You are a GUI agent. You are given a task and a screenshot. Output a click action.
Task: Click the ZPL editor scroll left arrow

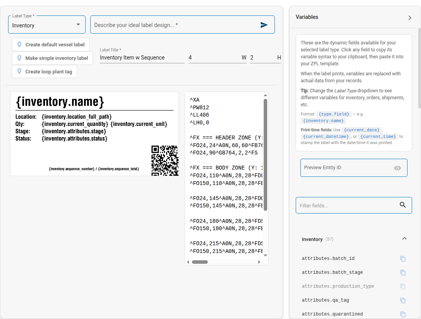188,262
